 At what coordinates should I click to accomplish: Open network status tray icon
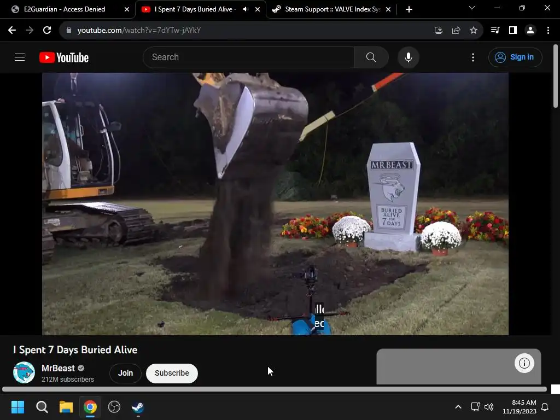click(x=475, y=407)
